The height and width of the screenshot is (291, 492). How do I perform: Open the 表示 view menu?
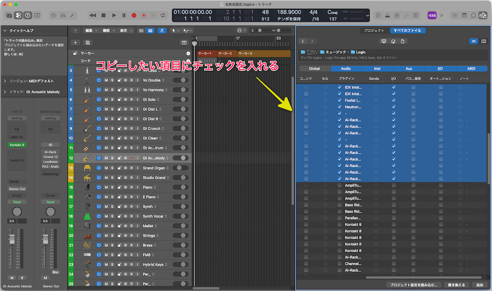point(126,31)
